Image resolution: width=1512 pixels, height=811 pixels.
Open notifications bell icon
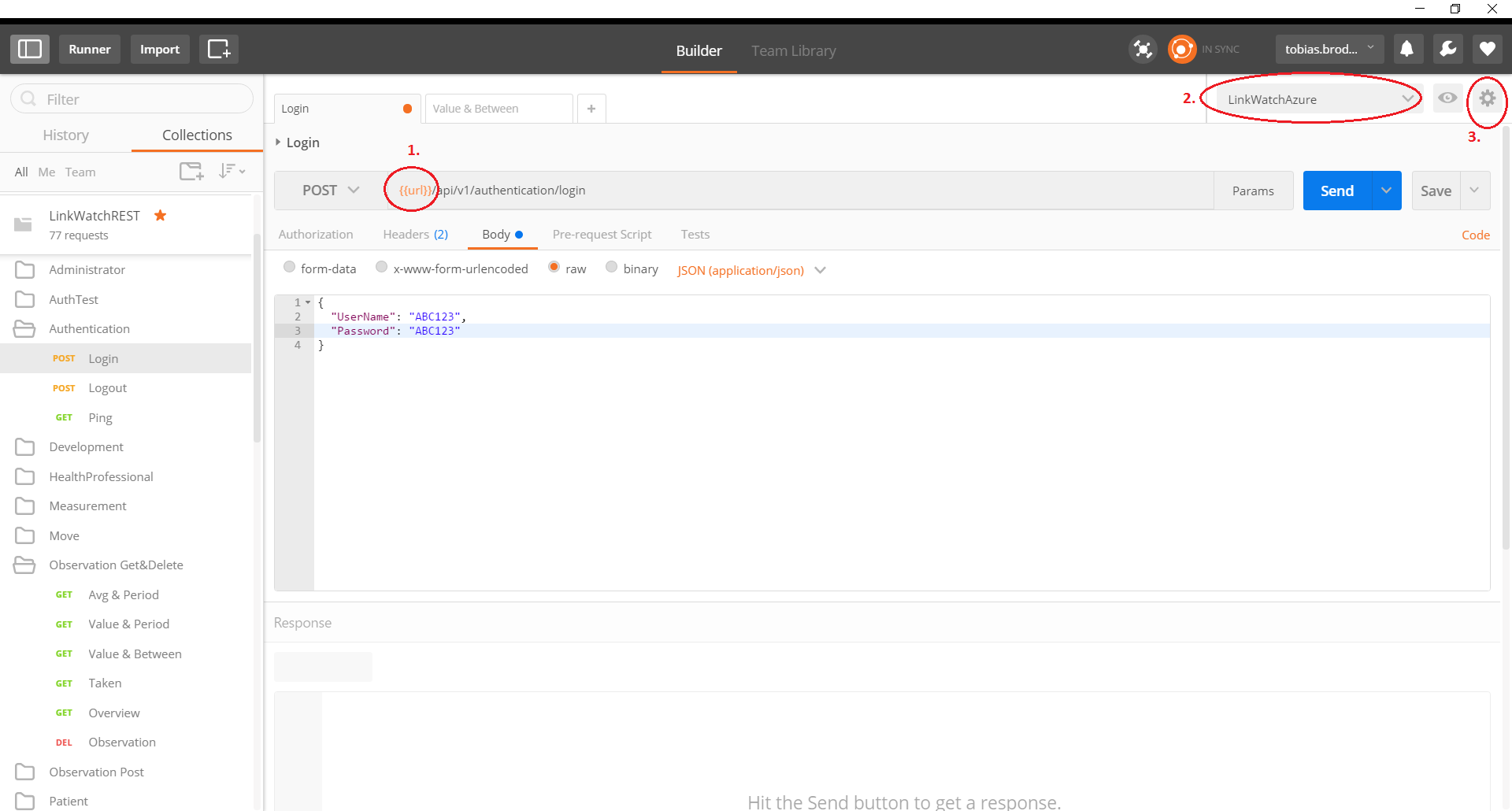coord(1406,49)
